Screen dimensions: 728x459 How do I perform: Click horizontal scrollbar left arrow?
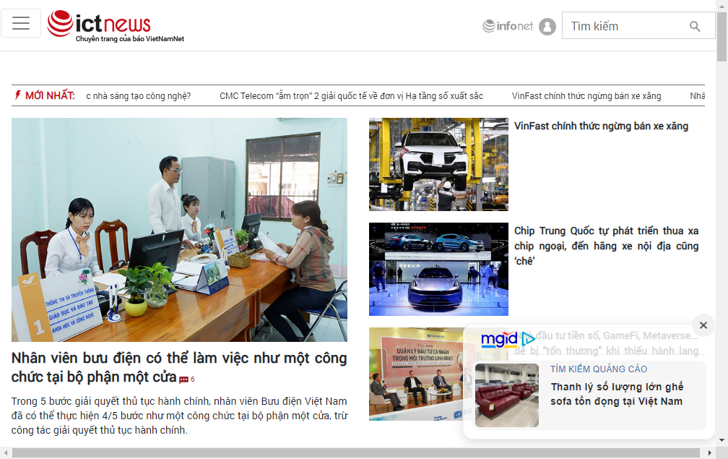point(6,453)
